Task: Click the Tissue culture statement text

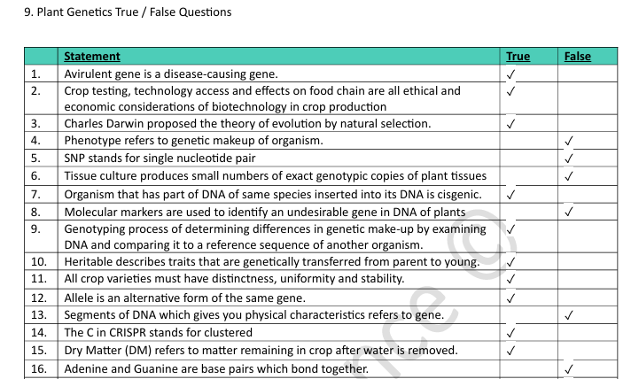Action: tap(275, 176)
